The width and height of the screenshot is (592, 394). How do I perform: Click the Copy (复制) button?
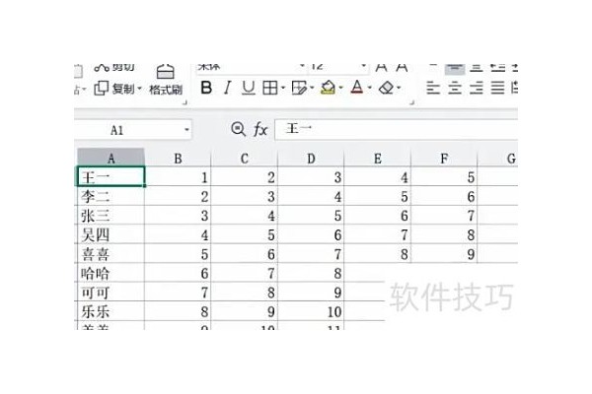pyautogui.click(x=114, y=89)
